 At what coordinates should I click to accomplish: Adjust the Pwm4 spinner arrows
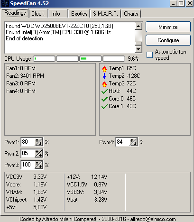(134, 142)
